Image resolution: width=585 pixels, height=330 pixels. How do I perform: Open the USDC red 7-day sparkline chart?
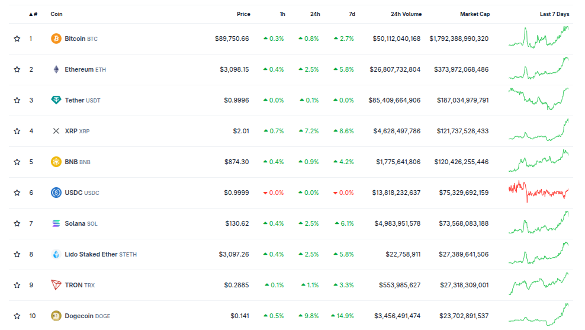(538, 192)
